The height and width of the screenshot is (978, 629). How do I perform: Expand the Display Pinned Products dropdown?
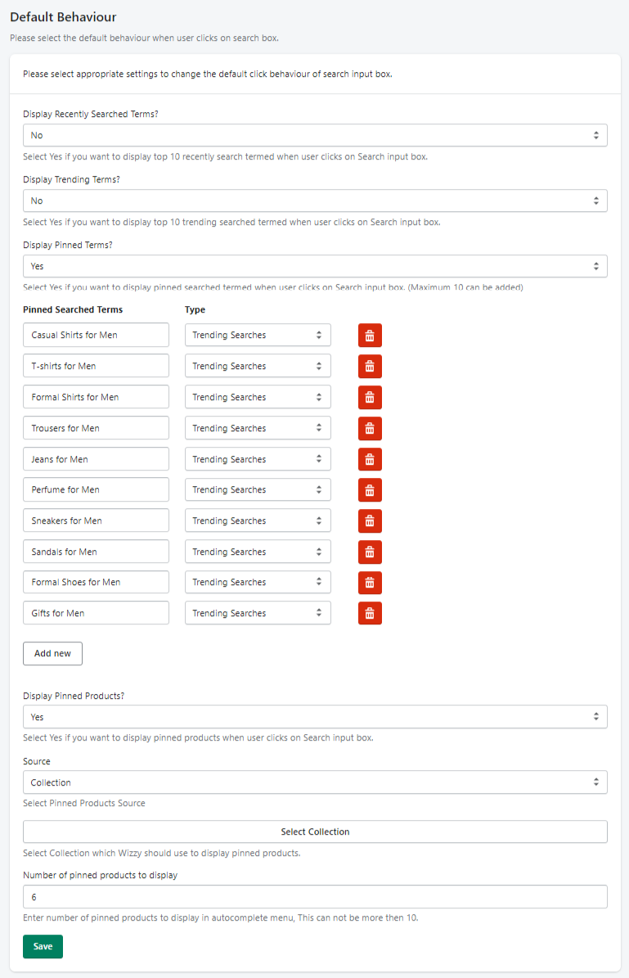tap(315, 717)
